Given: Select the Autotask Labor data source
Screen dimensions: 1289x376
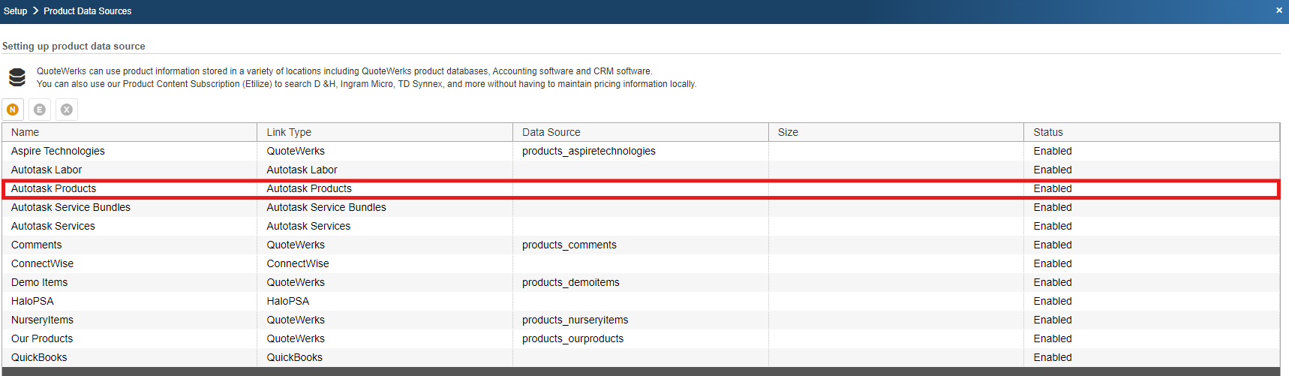Looking at the screenshot, I should [47, 170].
